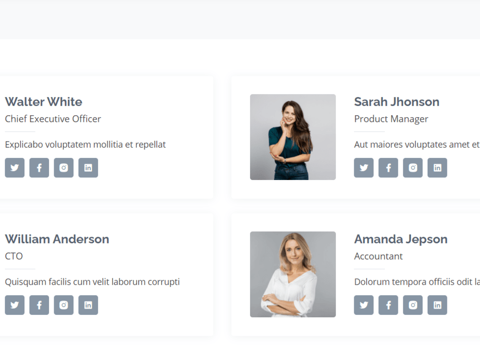
Task: Select William Anderson's Instagram icon
Action: tap(63, 305)
